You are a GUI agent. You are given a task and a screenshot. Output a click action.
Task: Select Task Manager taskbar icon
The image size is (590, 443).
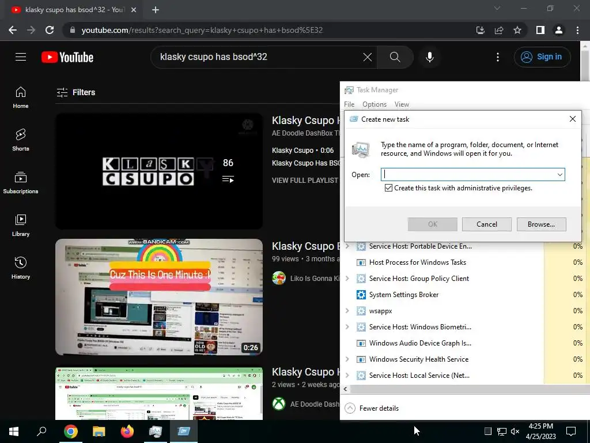coord(156,431)
